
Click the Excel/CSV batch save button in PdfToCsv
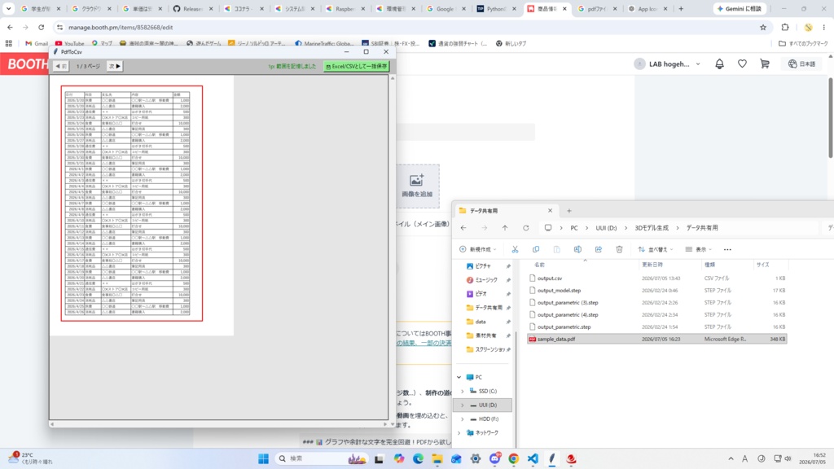pos(357,67)
